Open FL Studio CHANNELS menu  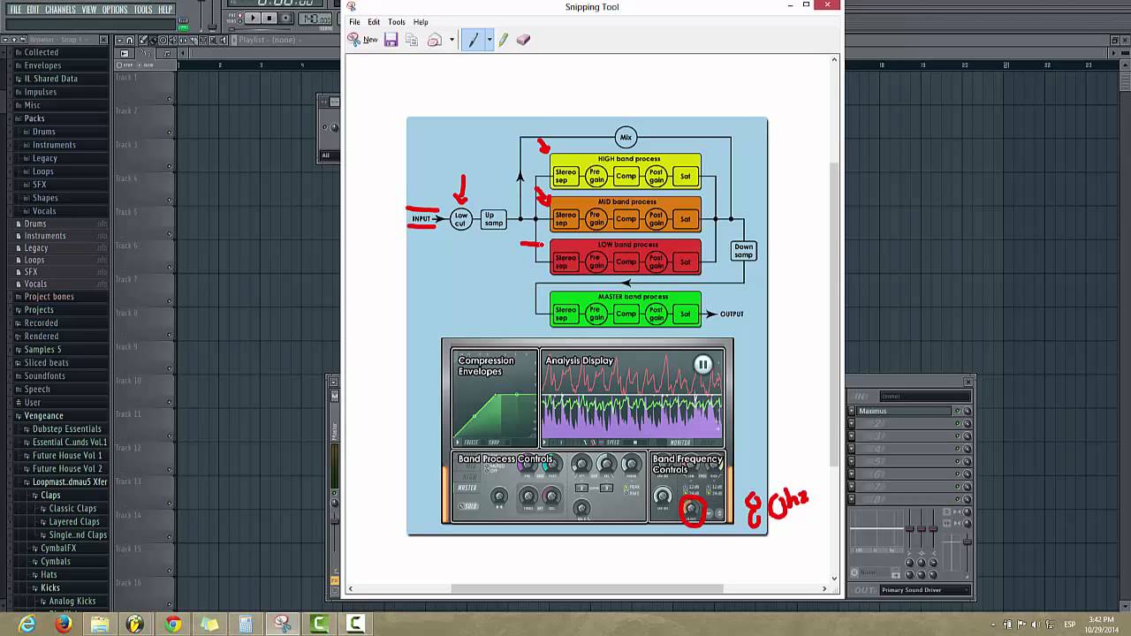pyautogui.click(x=60, y=10)
